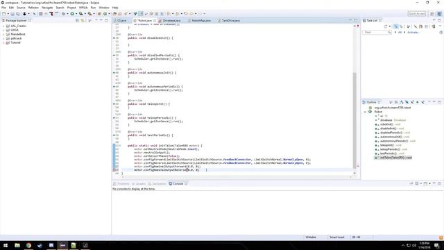Click the New Task icon in Task List
Viewport: 444px width, 250px height.
[386, 26]
